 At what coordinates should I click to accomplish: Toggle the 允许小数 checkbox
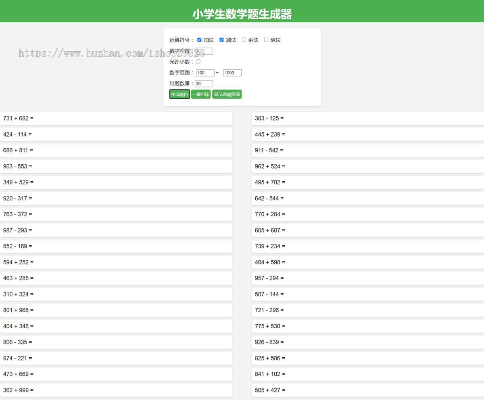[198, 62]
